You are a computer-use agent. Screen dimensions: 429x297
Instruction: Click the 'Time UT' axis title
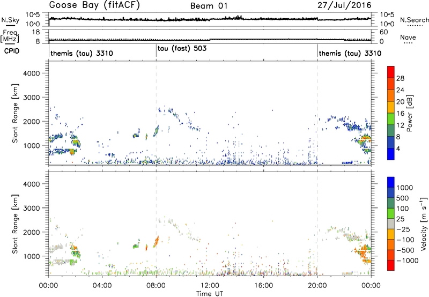pos(210,294)
